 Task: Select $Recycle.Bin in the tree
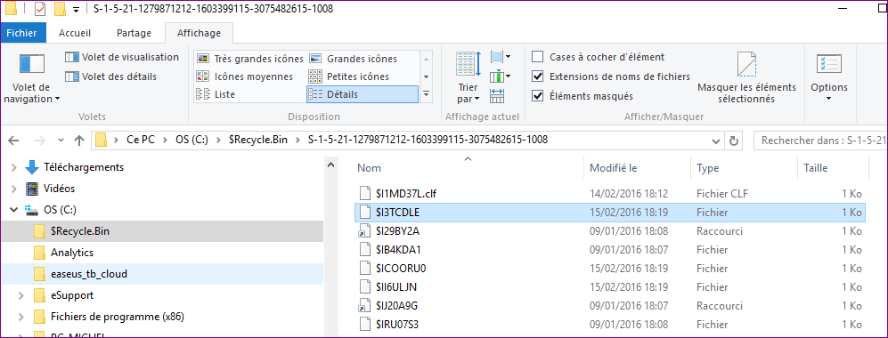(162, 231)
